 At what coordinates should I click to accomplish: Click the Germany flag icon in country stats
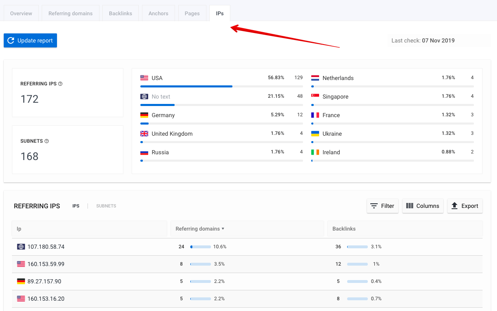(x=144, y=115)
